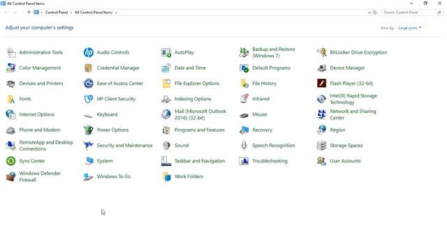Open the System icon

(89, 161)
